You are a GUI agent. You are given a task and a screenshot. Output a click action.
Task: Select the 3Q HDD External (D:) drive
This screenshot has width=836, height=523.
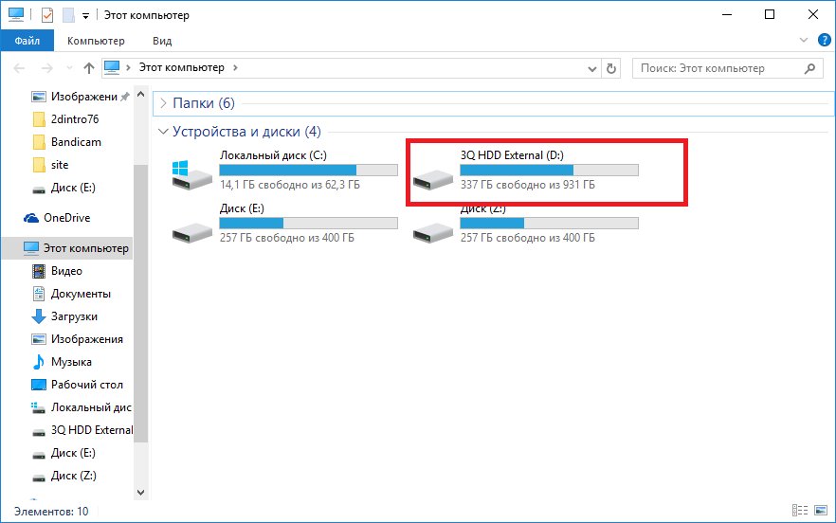coord(526,170)
